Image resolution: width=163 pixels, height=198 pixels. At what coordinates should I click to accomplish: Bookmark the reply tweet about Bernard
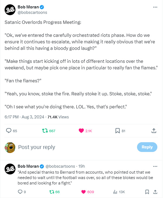click(147, 192)
